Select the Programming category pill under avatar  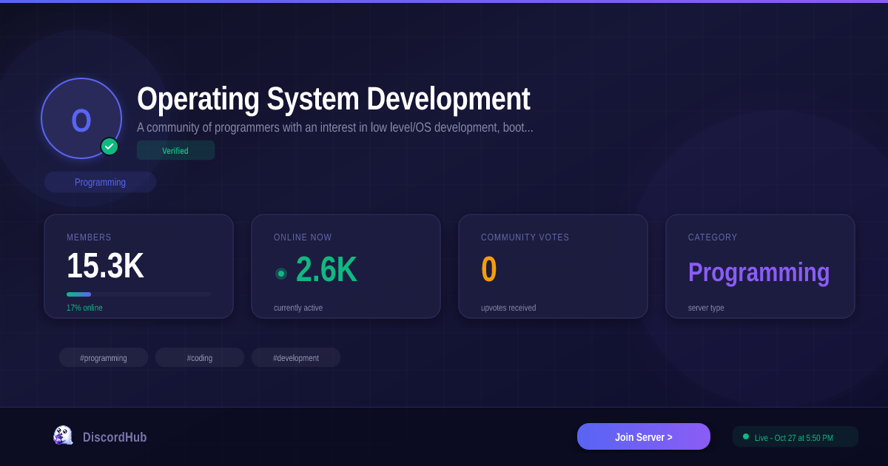point(100,182)
